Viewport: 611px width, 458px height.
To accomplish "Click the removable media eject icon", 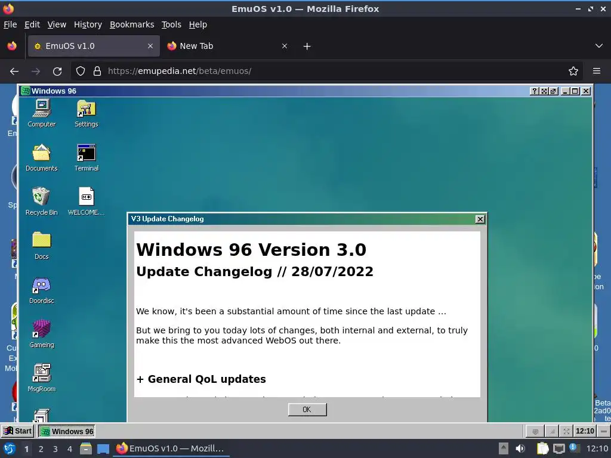I will (504, 448).
